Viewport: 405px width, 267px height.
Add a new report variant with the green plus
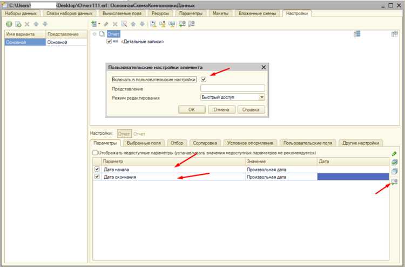(x=9, y=24)
